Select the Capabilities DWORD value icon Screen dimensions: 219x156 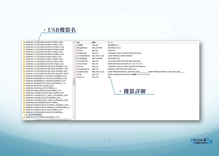click(77, 48)
